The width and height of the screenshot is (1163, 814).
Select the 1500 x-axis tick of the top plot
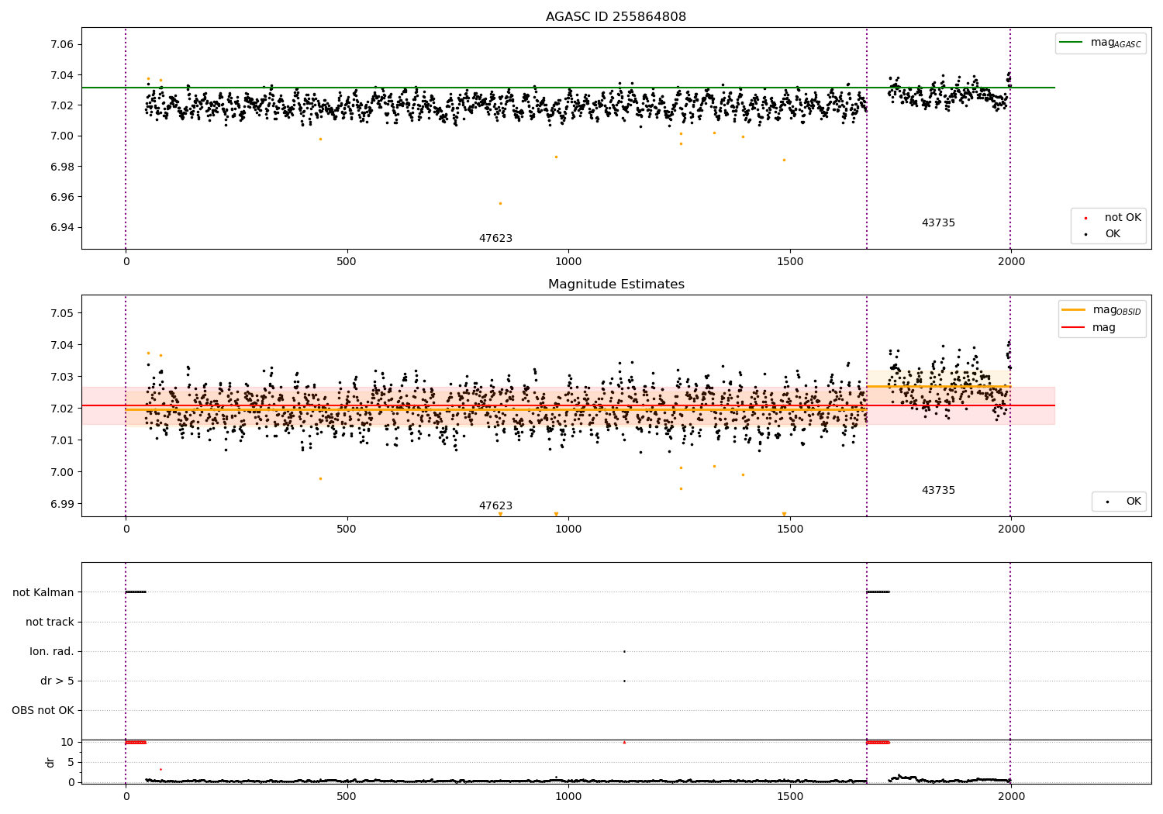tap(790, 261)
